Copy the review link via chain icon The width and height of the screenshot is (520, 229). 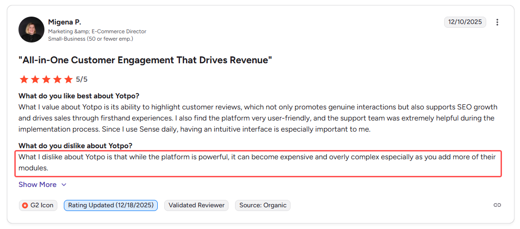[497, 205]
